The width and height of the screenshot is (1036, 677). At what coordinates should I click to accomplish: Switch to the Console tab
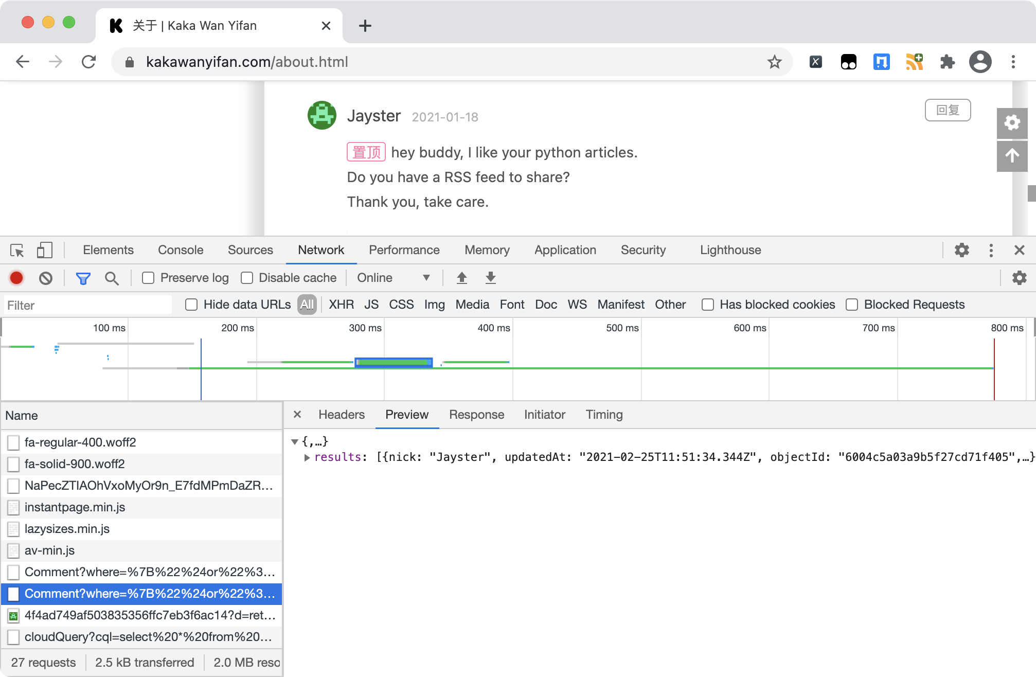[181, 250]
